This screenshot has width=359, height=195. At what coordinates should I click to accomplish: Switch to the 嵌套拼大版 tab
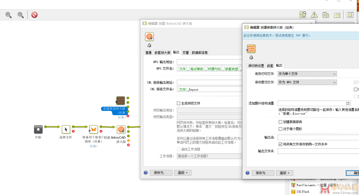click(162, 53)
